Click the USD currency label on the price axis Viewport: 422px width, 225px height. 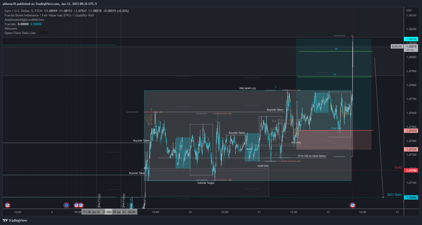pos(409,10)
